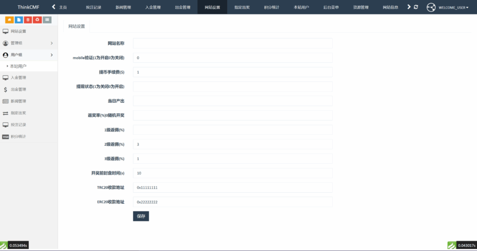The height and width of the screenshot is (251, 477).
Task: Focus the TRC20收款地址 address field
Action: [x=232, y=188]
